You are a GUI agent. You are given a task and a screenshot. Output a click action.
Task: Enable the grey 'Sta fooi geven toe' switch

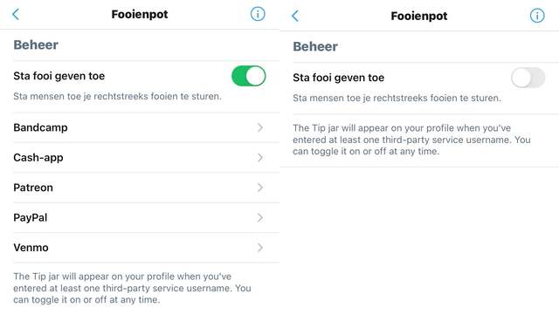click(x=528, y=78)
